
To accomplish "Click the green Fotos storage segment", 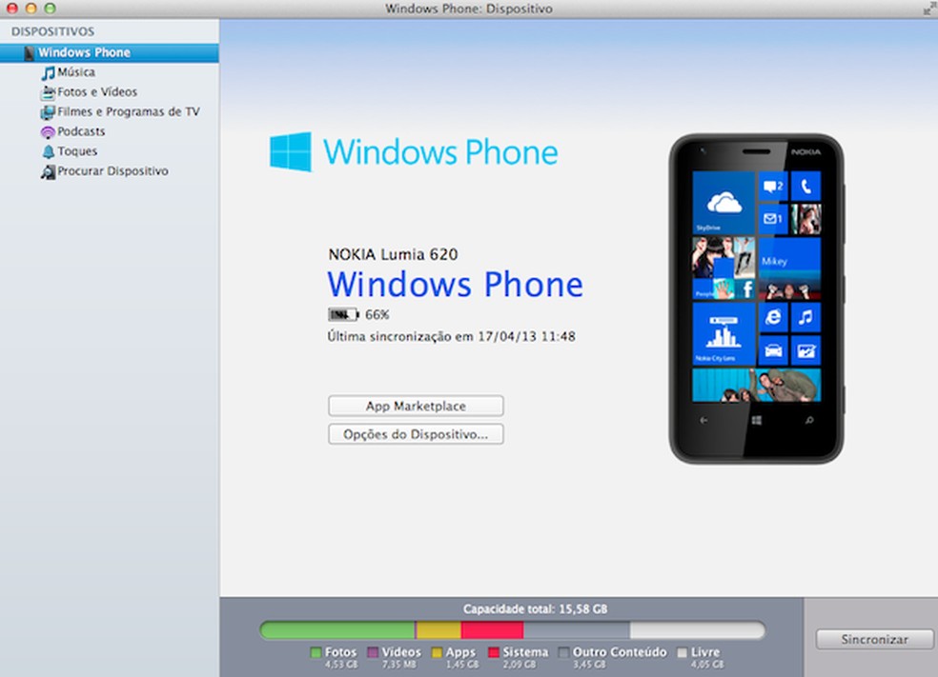I will coord(338,629).
